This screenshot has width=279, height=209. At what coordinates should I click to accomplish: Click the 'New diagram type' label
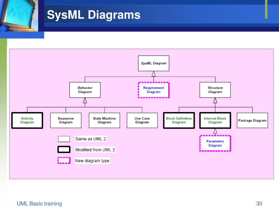click(92, 161)
